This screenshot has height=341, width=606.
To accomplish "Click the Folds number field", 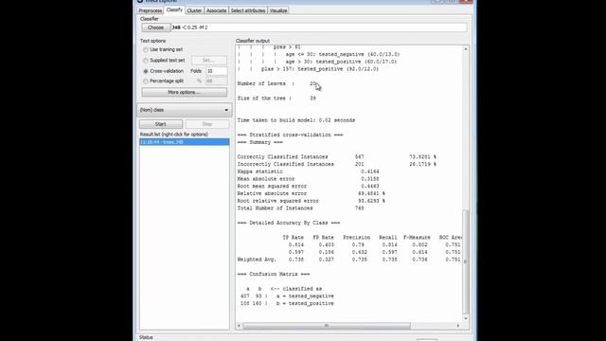I will tap(217, 71).
